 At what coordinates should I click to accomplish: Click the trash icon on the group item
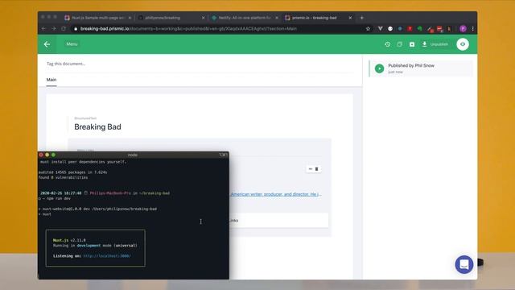(x=317, y=169)
